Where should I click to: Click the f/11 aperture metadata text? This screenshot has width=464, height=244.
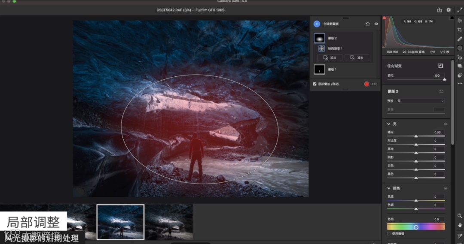[x=433, y=52]
